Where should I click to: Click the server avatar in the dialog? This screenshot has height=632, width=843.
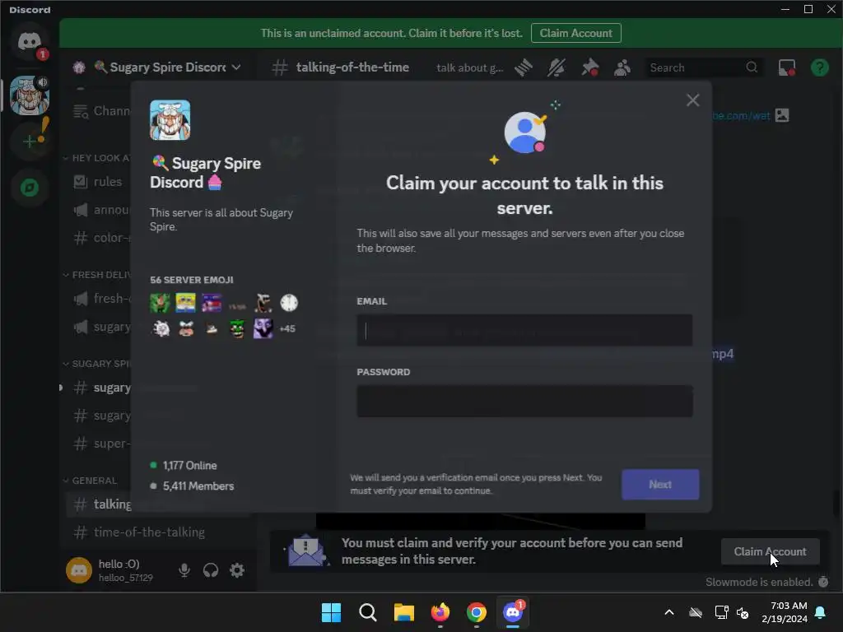pos(170,120)
